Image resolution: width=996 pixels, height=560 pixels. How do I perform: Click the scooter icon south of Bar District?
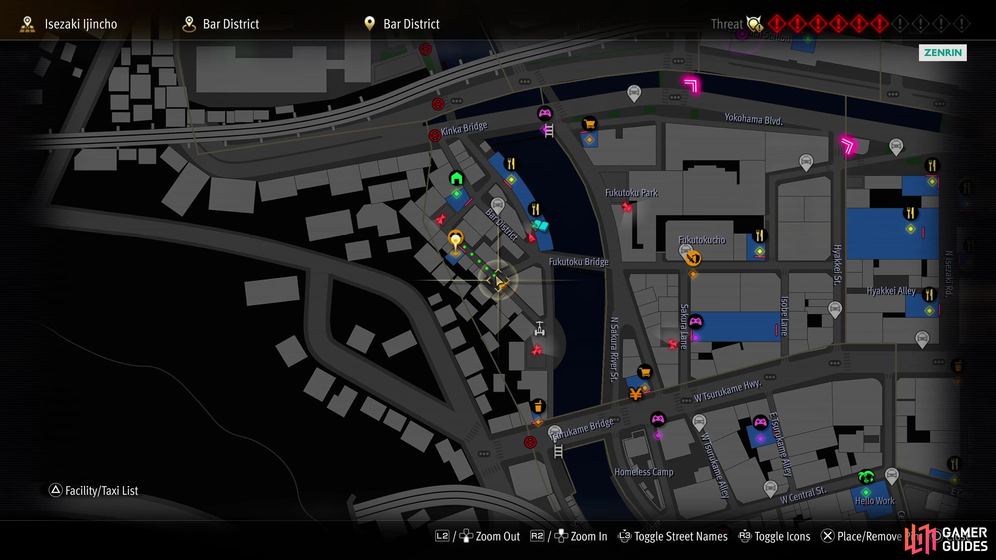click(539, 329)
